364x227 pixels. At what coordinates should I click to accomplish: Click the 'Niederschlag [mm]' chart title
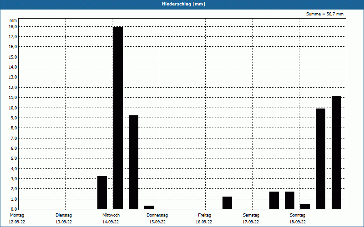[183, 4]
